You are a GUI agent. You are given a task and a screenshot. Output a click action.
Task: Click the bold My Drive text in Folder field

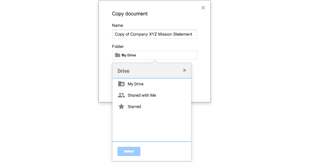(x=129, y=55)
